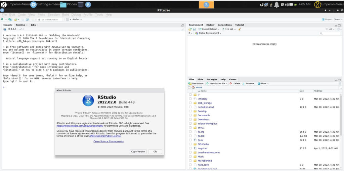Click the Delete icon in Files pane
The image size is (344, 171).
click(230, 84)
